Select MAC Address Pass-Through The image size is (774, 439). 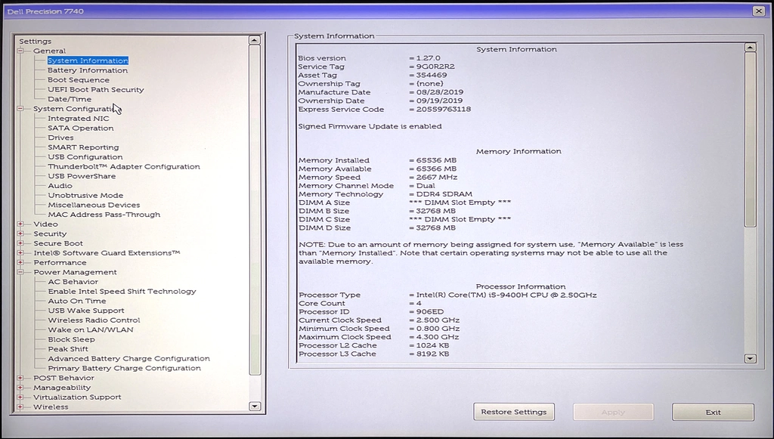tap(104, 215)
